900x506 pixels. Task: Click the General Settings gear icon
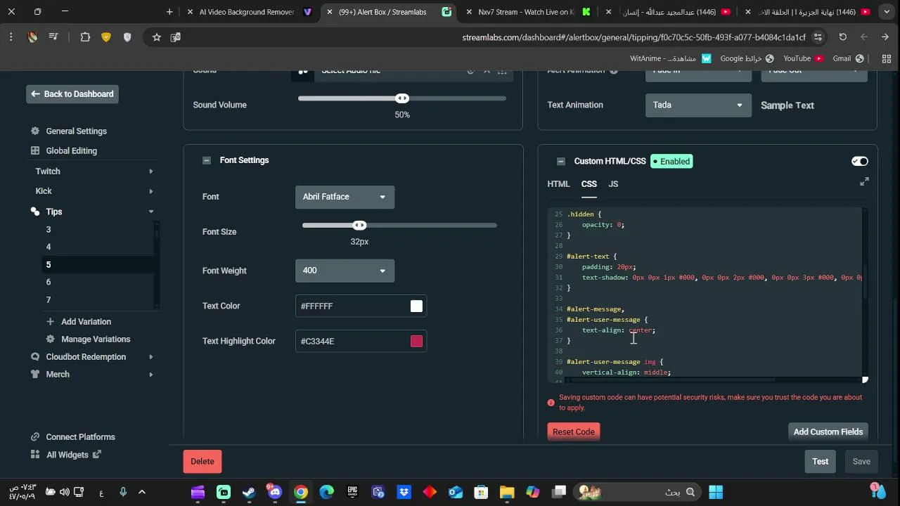[35, 131]
